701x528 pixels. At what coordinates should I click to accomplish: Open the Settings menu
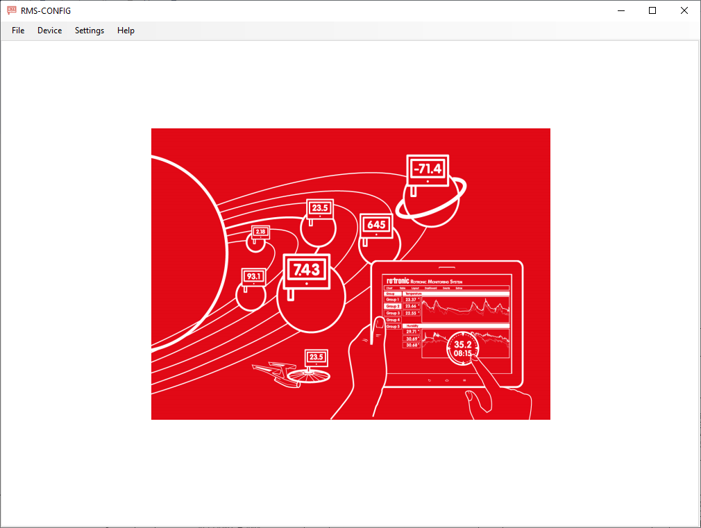click(90, 31)
